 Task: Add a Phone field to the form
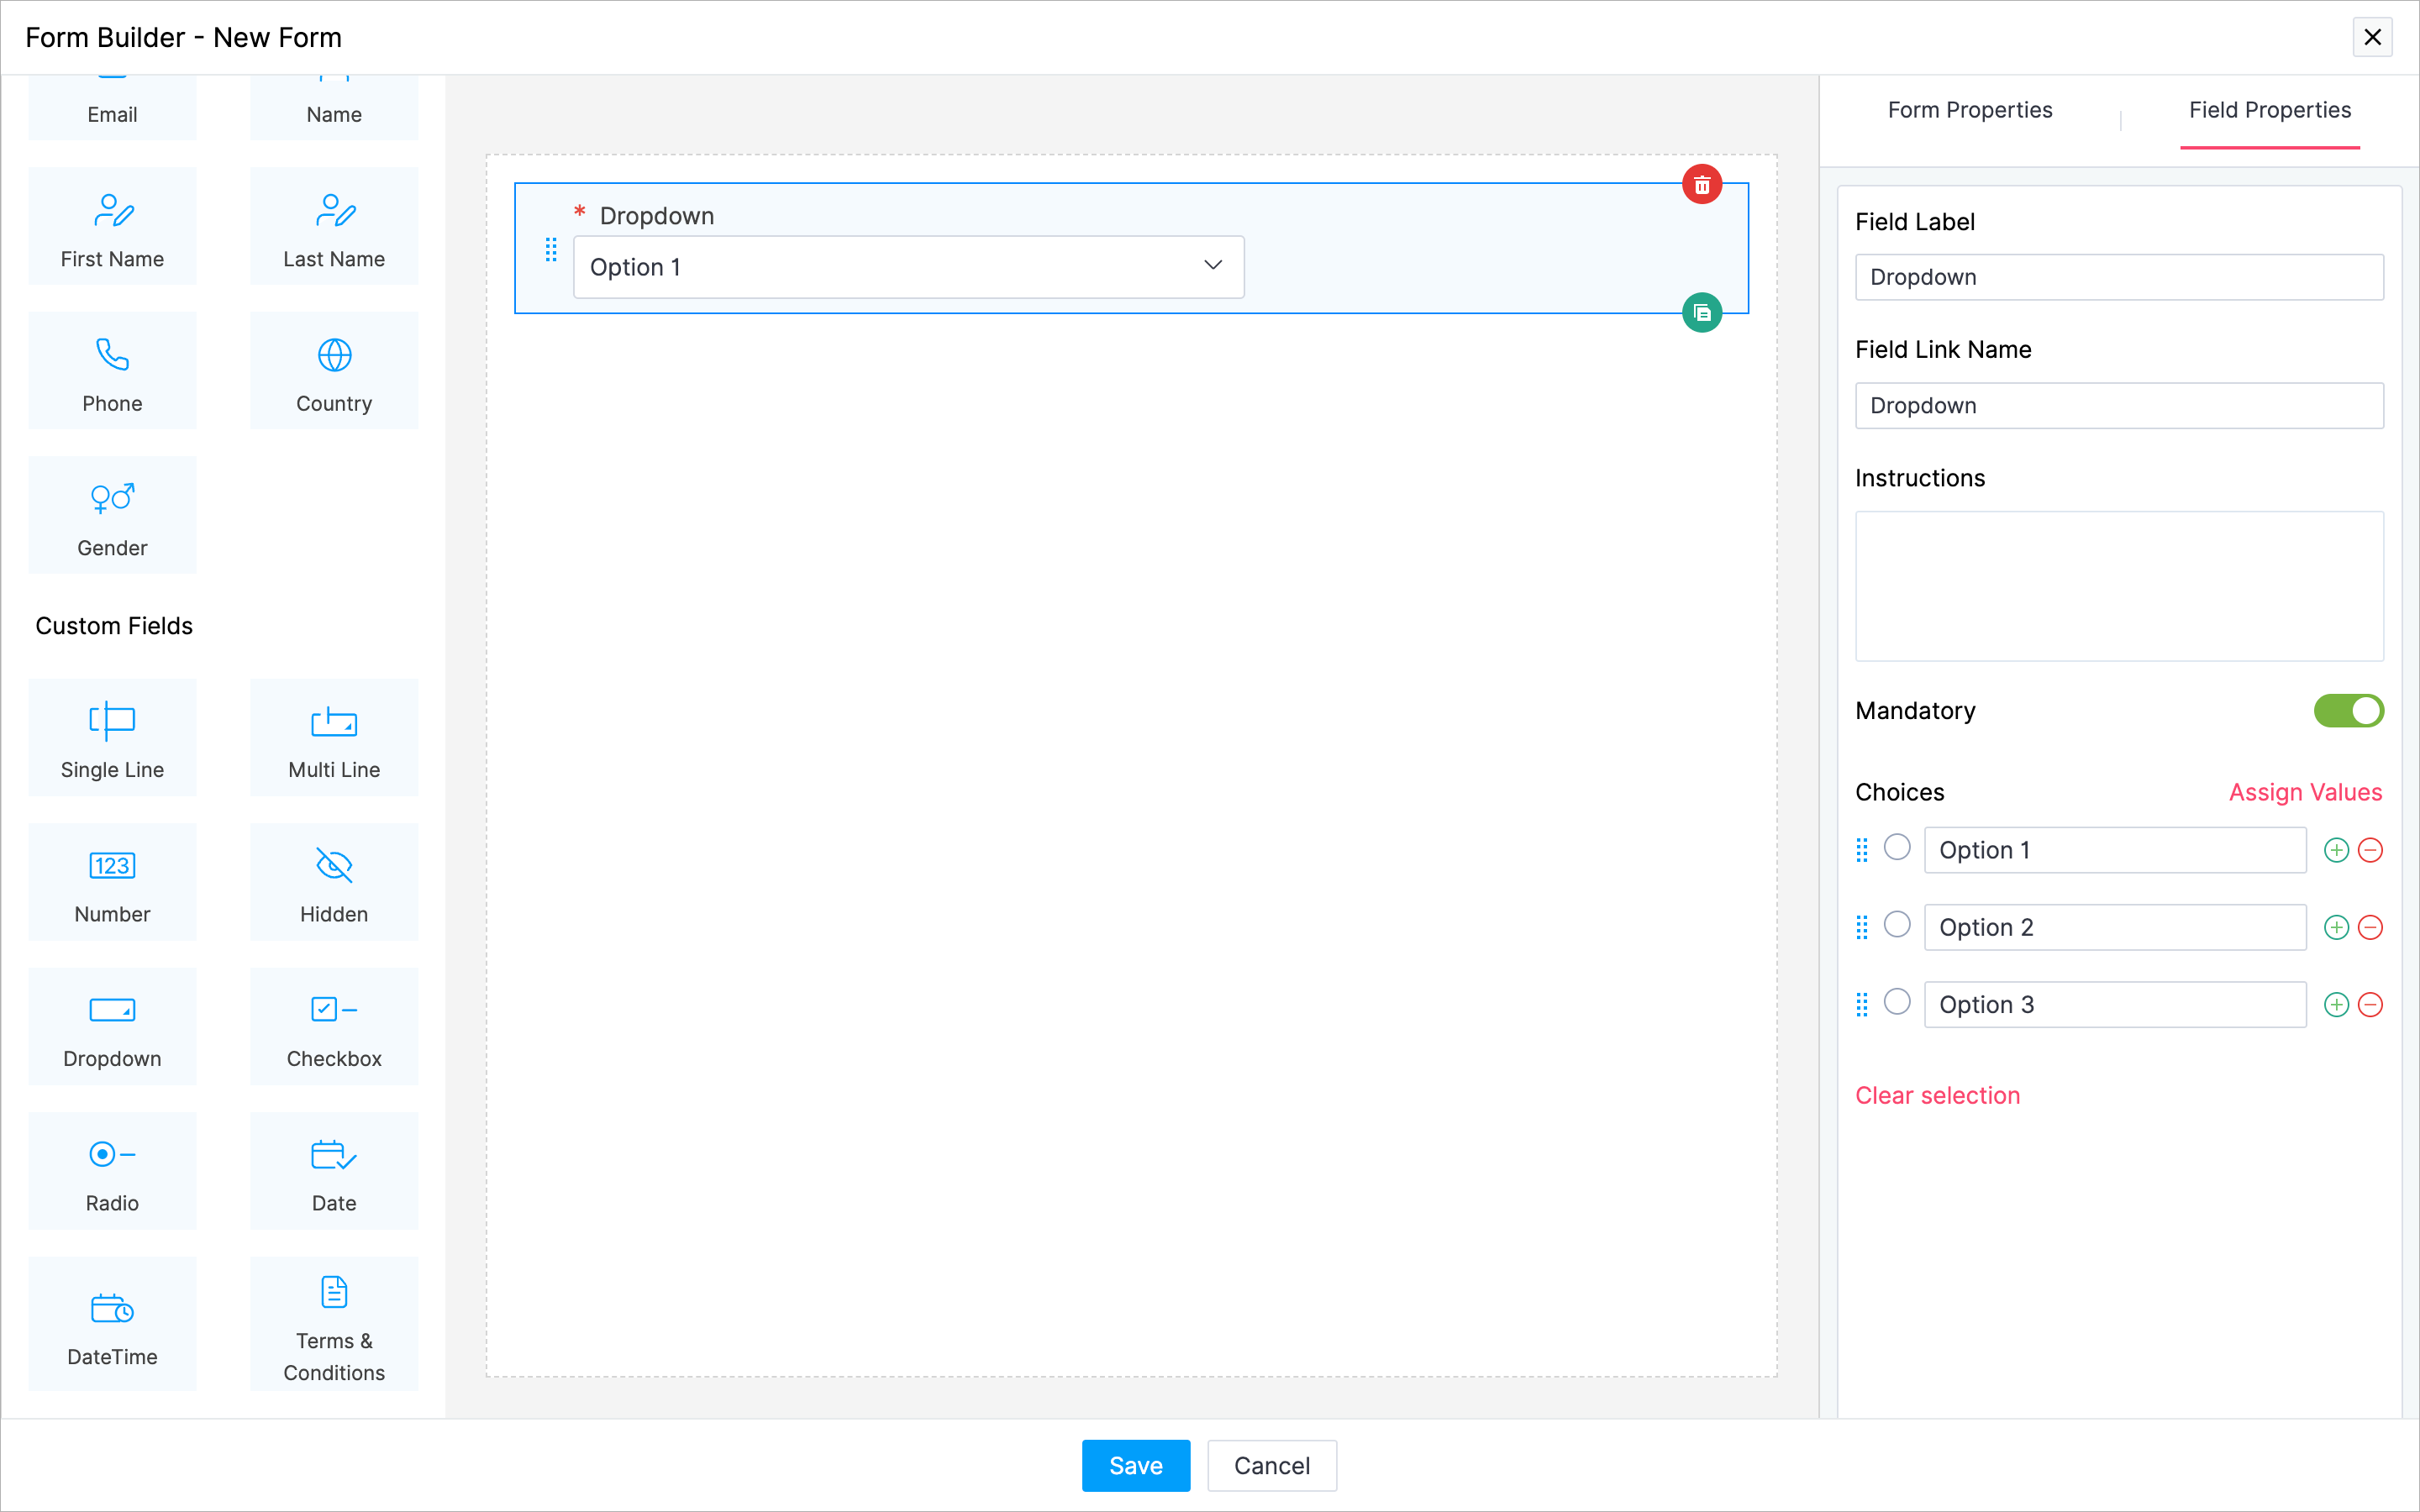coord(112,371)
